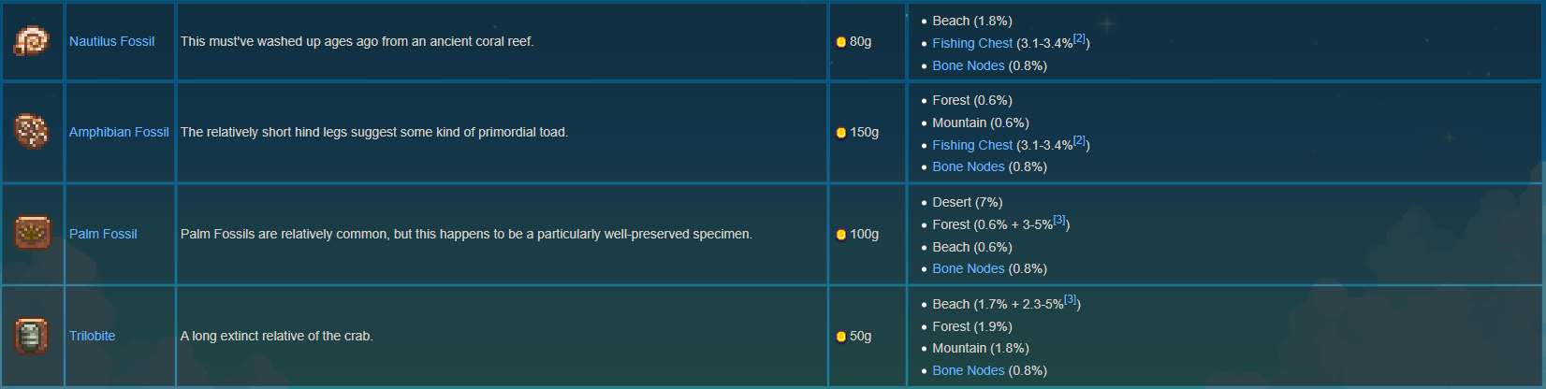Open the Nautilus Fossil name link
Screen dimensions: 1546x389
pos(111,41)
